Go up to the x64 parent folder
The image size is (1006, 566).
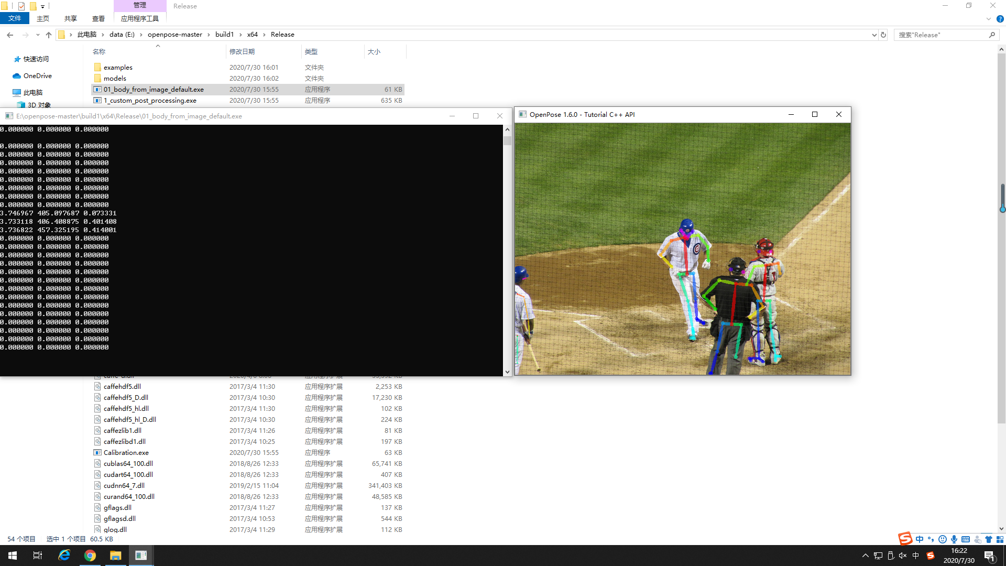click(49, 35)
